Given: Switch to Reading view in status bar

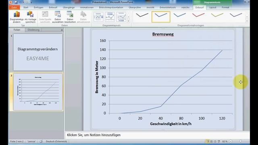Looking at the screenshot, I should 215,141.
